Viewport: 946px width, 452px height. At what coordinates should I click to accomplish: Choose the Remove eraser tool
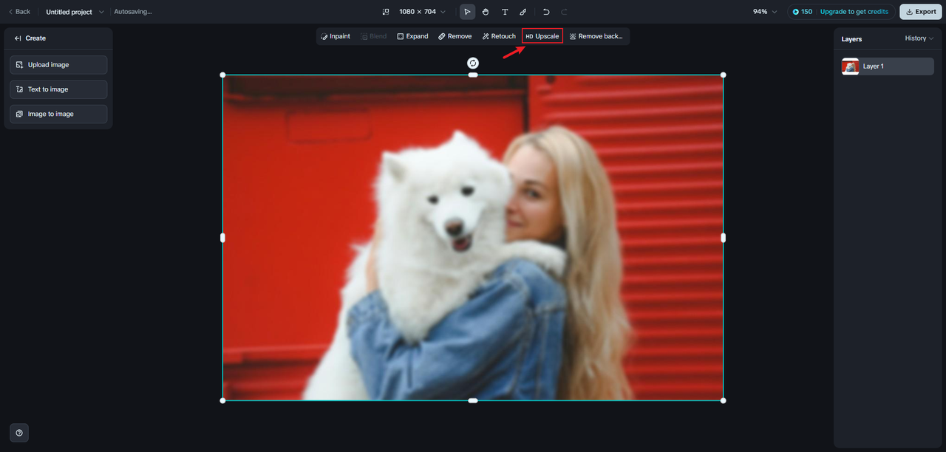tap(455, 36)
